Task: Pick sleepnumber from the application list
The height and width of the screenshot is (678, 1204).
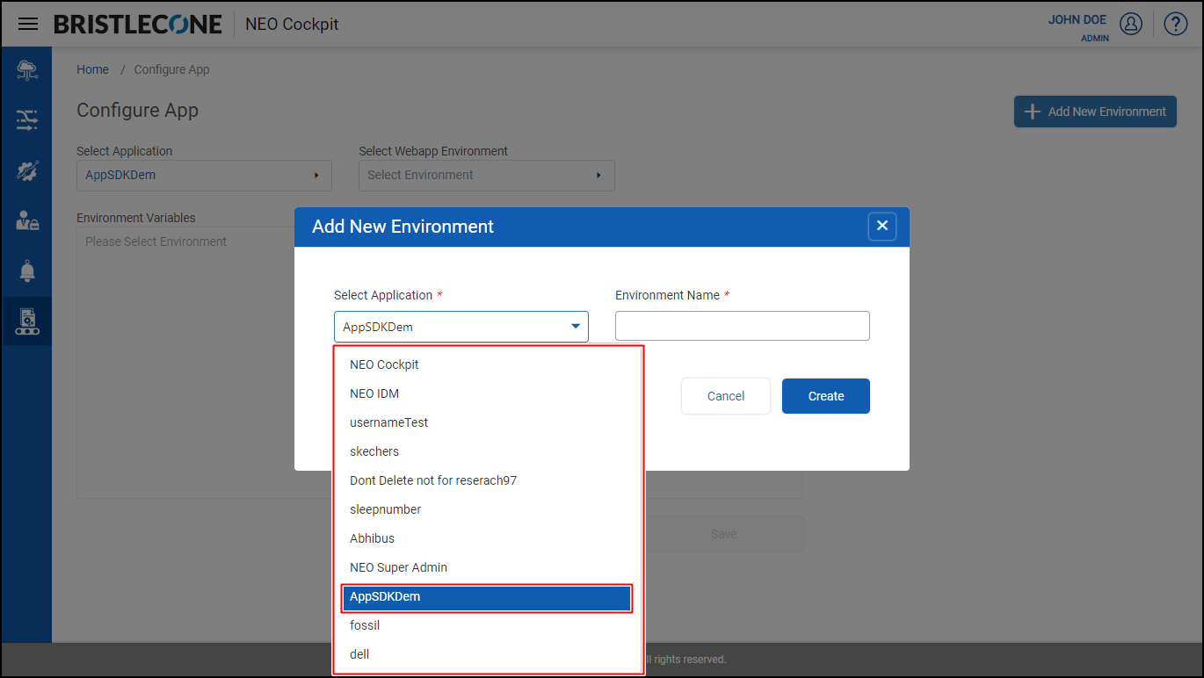Action: (488, 509)
